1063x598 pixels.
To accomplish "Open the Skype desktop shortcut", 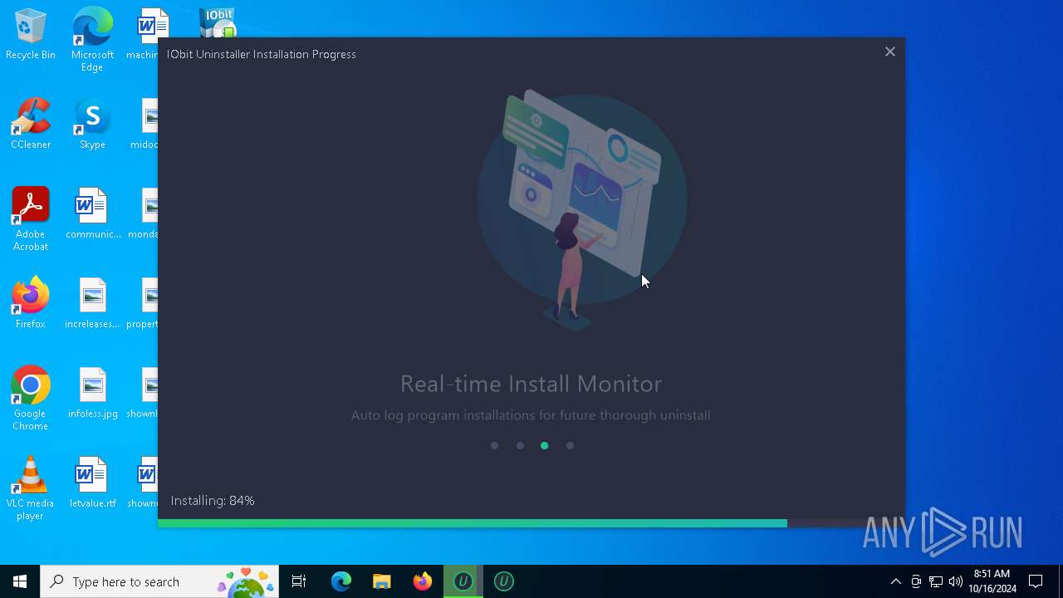I will [92, 125].
